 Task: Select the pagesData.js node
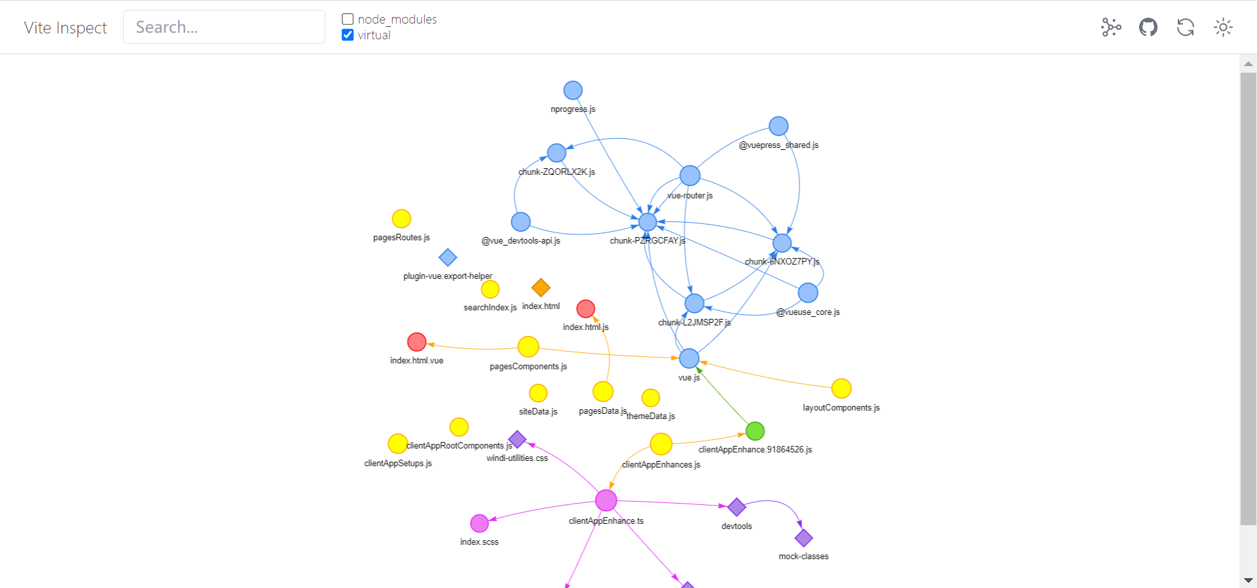point(603,392)
